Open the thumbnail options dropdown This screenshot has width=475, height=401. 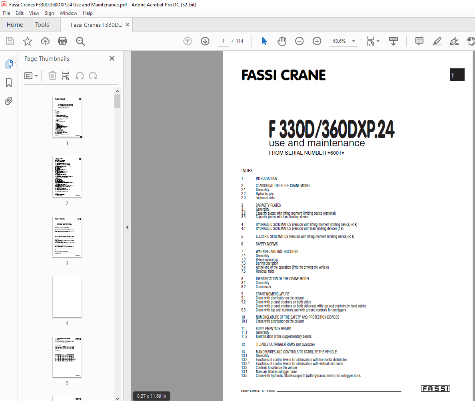pos(31,76)
